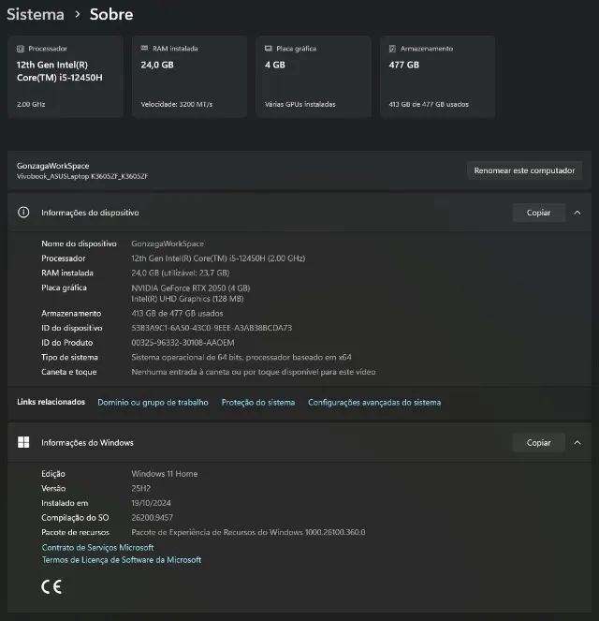Click the Armazenamento drive icon

pos(392,49)
